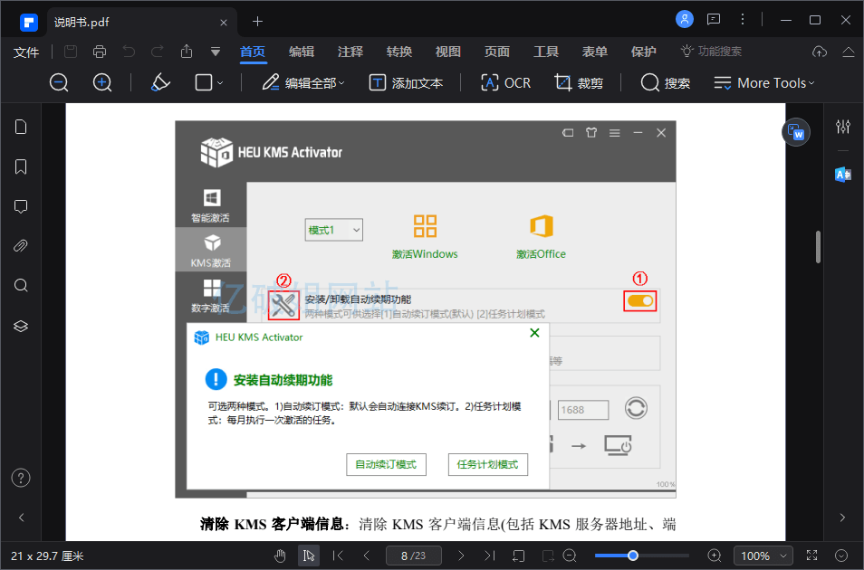This screenshot has width=864, height=570.
Task: Open the page thumbnails panel
Action: tap(21, 128)
